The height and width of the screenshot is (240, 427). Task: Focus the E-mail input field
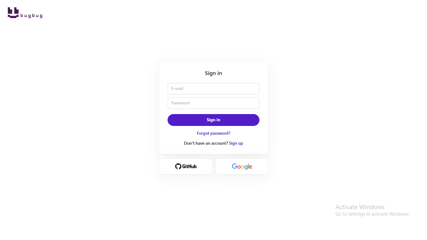tap(213, 89)
